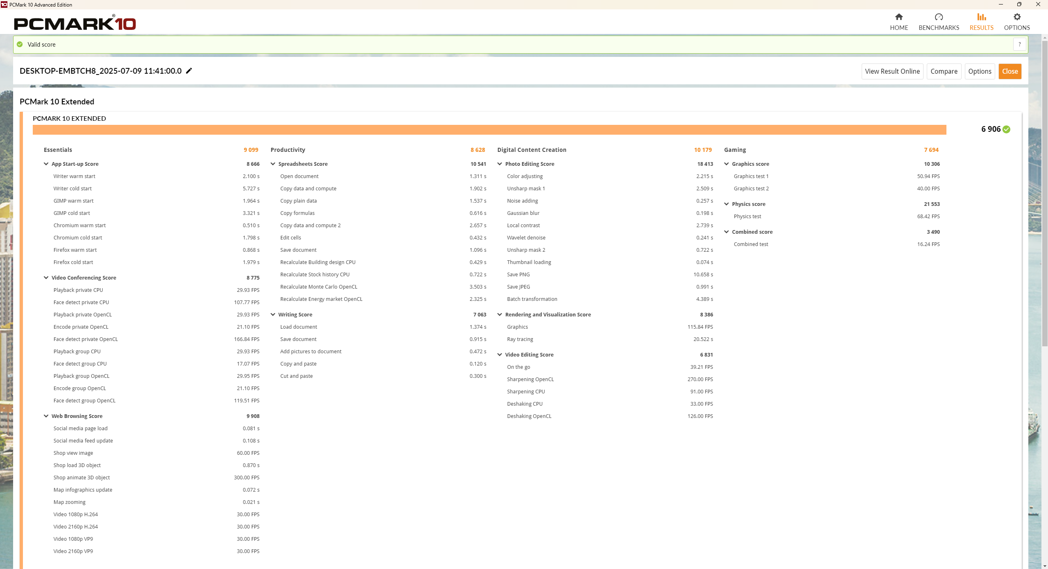Collapse the Physics score group
The width and height of the screenshot is (1048, 569).
pyautogui.click(x=727, y=204)
